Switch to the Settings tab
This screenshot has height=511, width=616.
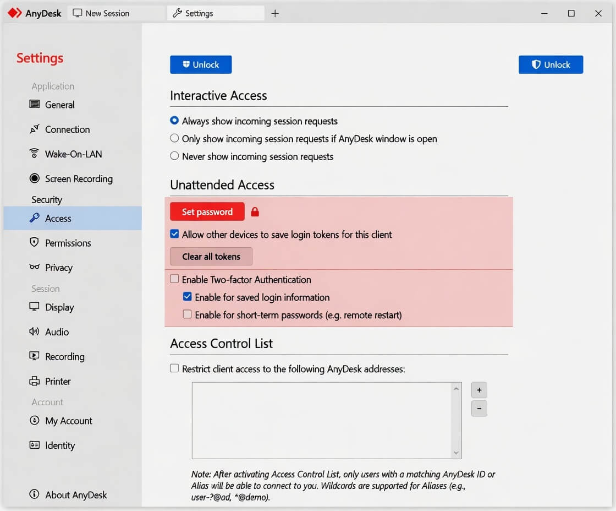[x=216, y=13]
